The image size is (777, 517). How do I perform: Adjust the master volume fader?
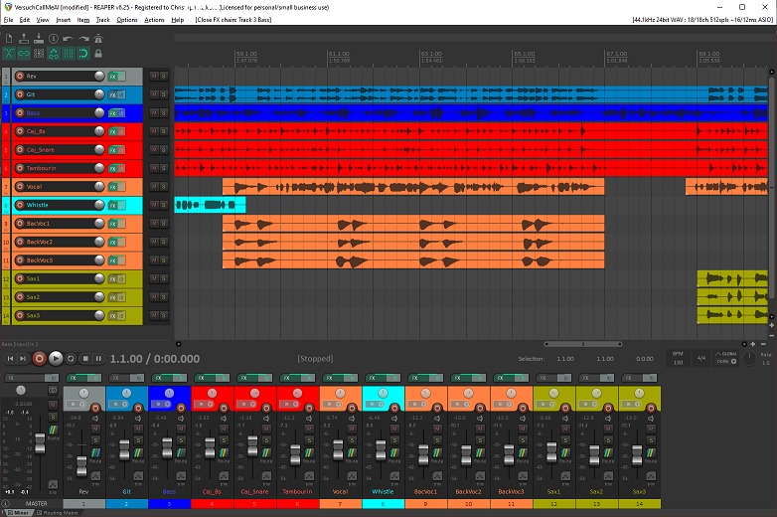pyautogui.click(x=40, y=443)
